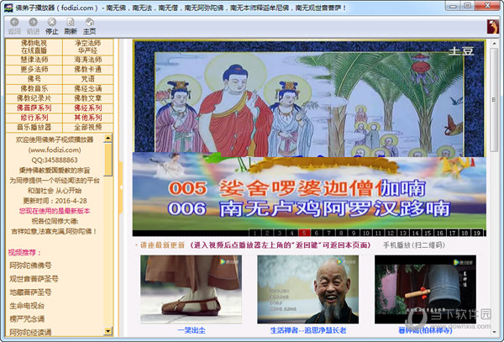504x342 pixels.
Task: Launch the 音乐播放器 entry
Action: pos(34,127)
